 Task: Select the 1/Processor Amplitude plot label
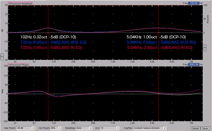[20, 4]
